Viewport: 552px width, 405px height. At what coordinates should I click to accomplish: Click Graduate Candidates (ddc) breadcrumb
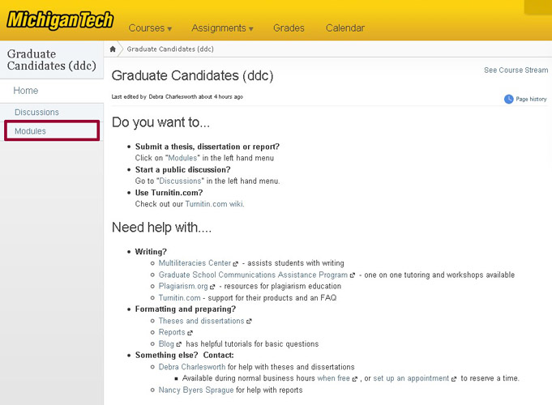pyautogui.click(x=170, y=49)
